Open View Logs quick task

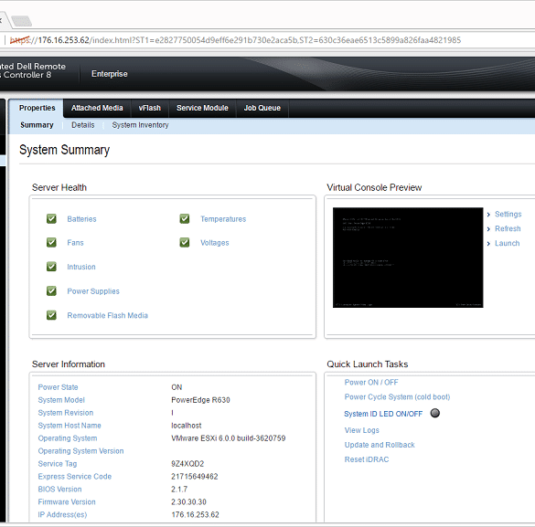[361, 430]
